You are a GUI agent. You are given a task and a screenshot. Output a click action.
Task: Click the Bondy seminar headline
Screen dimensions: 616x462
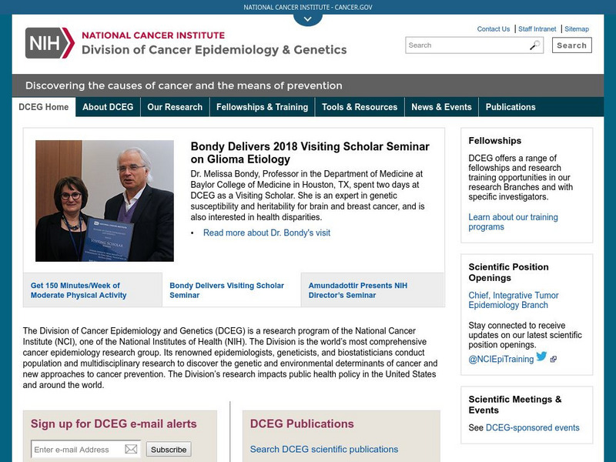310,152
